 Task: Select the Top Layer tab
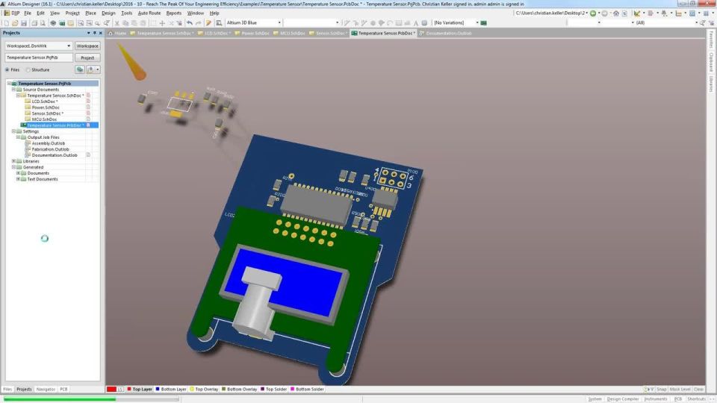(x=140, y=390)
